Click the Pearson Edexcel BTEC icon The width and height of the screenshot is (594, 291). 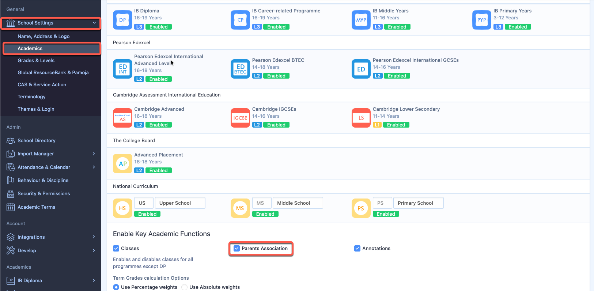240,69
